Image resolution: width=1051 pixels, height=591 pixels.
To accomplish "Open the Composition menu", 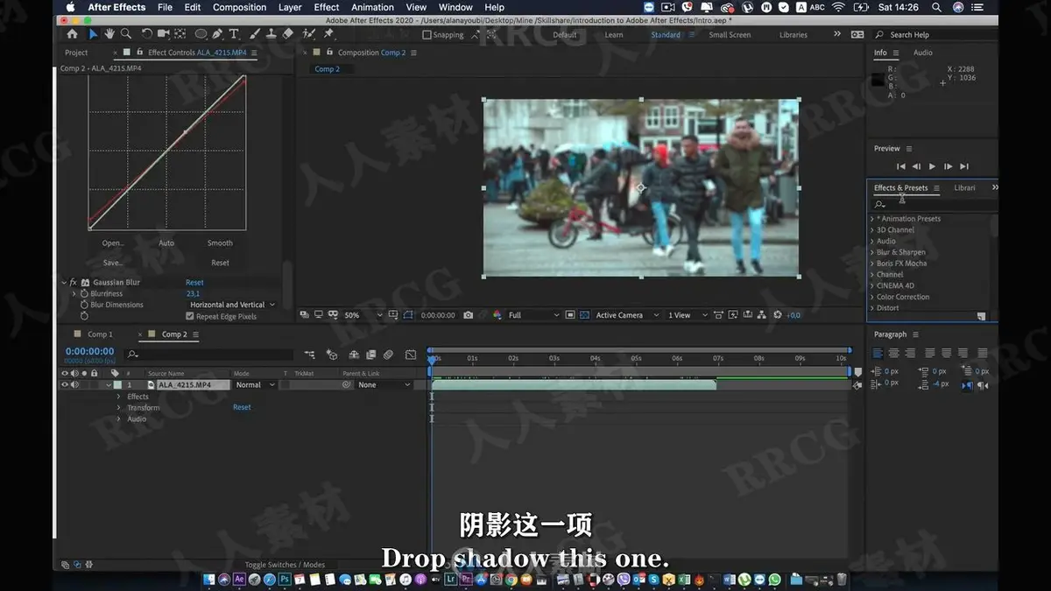I will click(239, 7).
